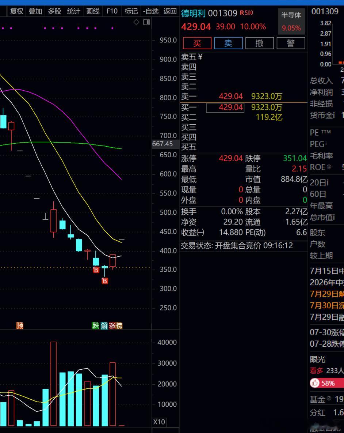Open the 7月15日 news entry
The image size is (344, 433).
326,271
